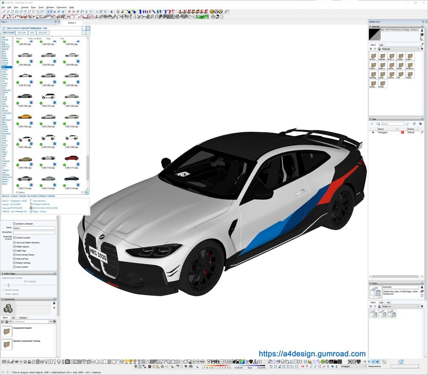Image resolution: width=428 pixels, height=375 pixels.
Task: Toggle Camera Location checkbox
Action: [x=14, y=238]
